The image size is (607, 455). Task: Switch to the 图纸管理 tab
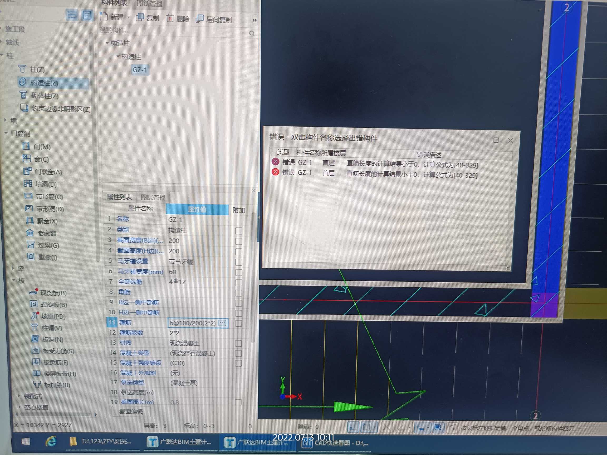150,4
